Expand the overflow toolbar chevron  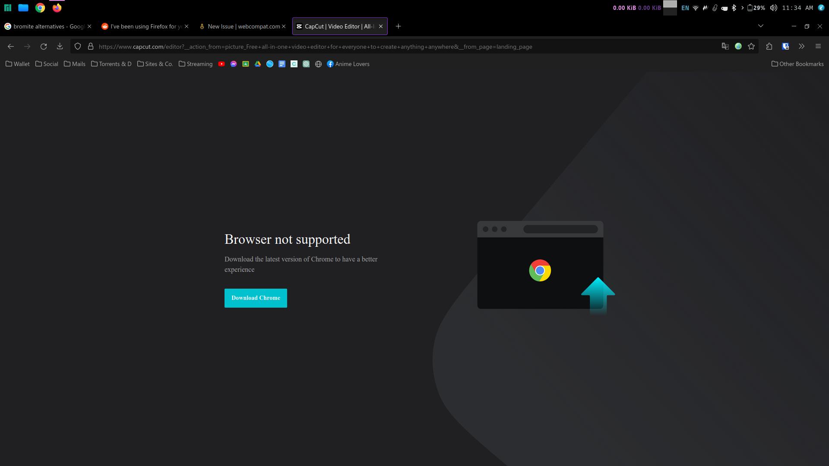[x=801, y=46]
